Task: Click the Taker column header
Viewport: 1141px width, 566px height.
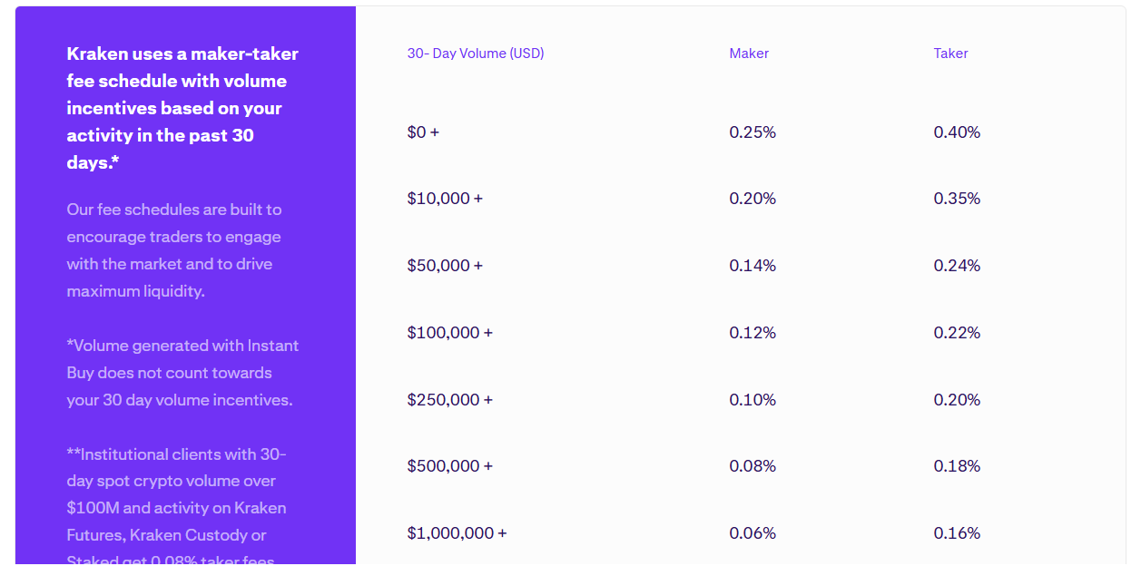Action: pyautogui.click(x=950, y=54)
